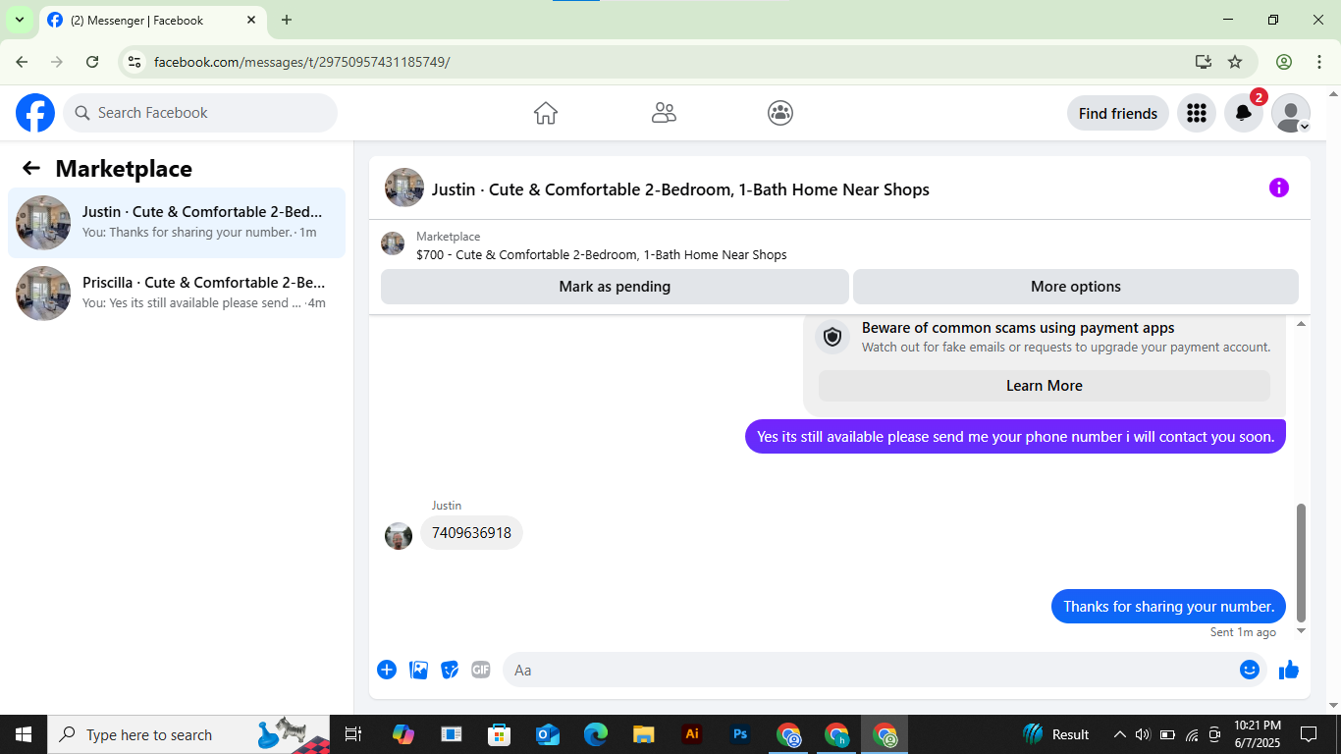Open the Friends icon in top navigation
The width and height of the screenshot is (1341, 754).
coord(664,113)
